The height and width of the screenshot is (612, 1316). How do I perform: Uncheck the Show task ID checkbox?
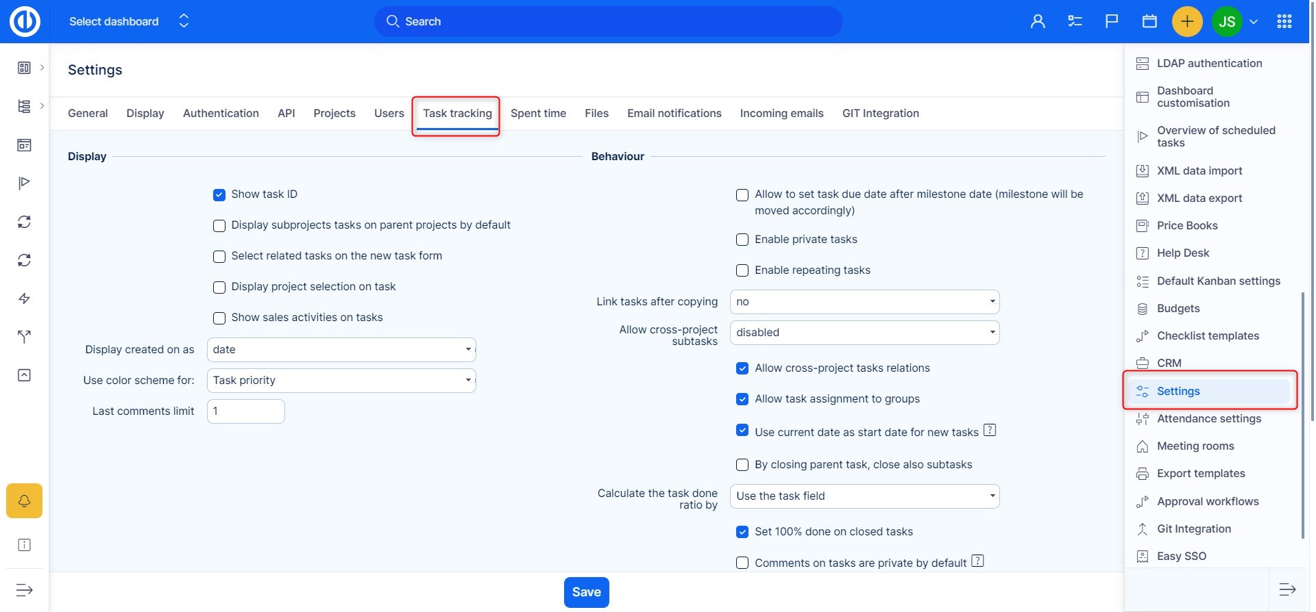(219, 195)
